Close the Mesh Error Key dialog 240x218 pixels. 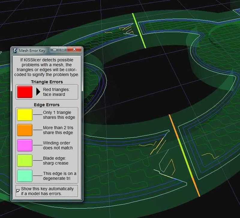[74, 50]
